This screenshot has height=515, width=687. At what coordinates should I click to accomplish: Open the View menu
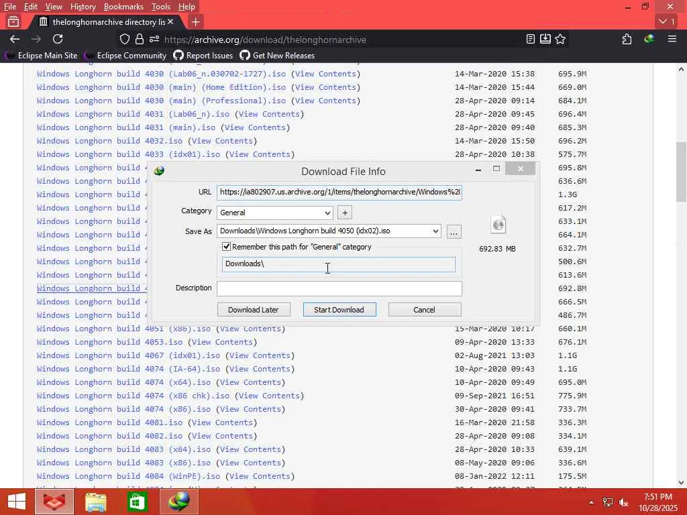pos(54,7)
